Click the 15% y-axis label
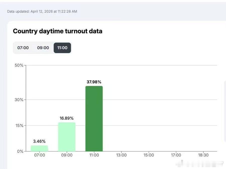This screenshot has width=226, height=169. [x=19, y=125]
